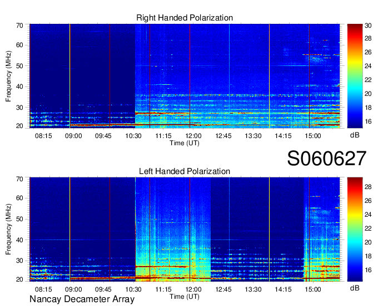Click the "40" frequency tick of Left Handed plot
The width and height of the screenshot is (378, 306).
(x=19, y=240)
